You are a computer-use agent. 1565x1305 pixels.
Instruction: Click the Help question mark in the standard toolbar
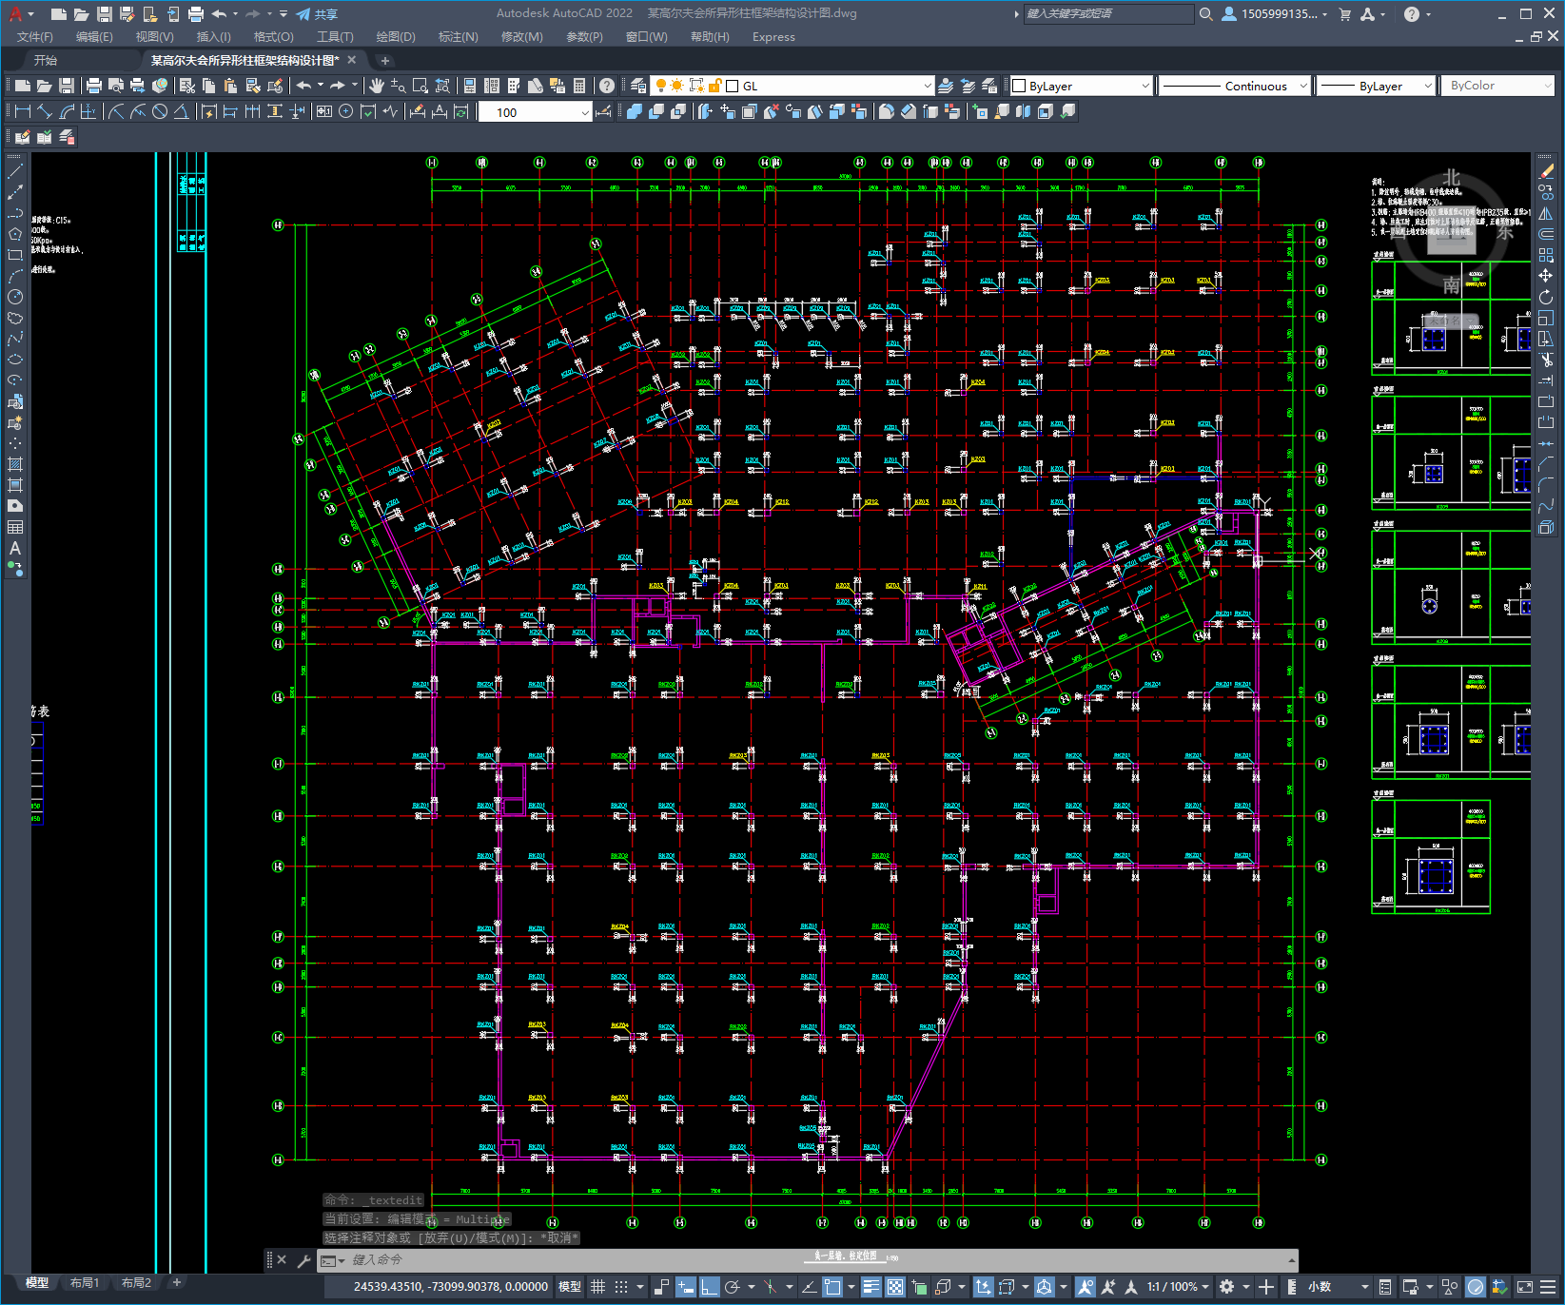(x=607, y=86)
